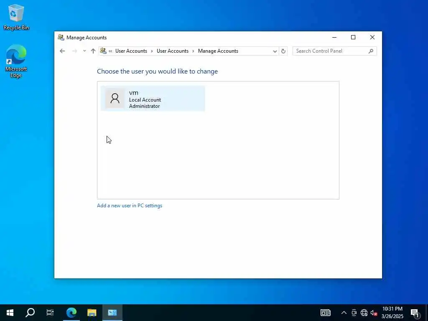
Task: Click the Manage Accounts title text
Action: pos(87,38)
